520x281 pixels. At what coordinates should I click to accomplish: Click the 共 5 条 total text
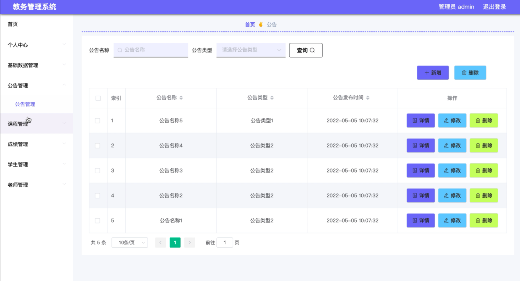98,243
